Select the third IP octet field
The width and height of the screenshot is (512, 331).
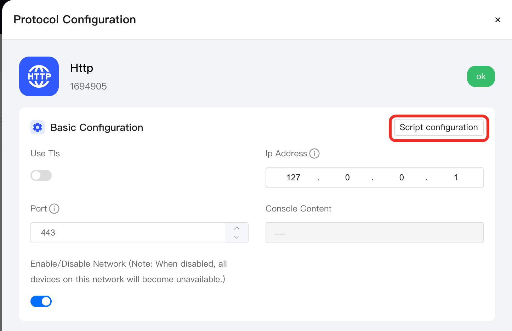point(402,178)
